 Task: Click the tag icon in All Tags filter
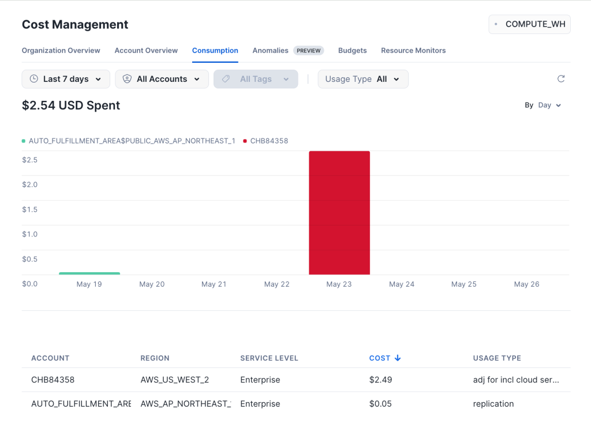(226, 79)
